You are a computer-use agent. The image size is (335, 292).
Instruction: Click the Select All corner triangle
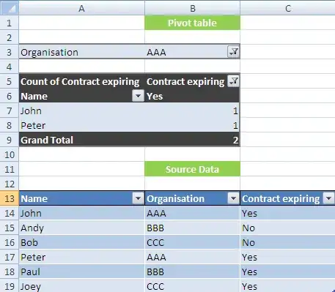[9, 8]
